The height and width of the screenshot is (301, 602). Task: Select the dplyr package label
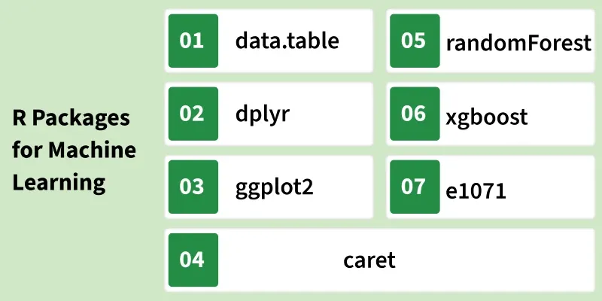[263, 115]
